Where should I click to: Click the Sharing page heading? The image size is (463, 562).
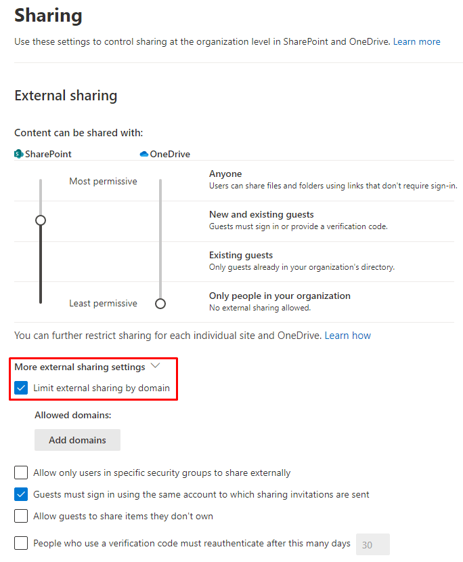click(48, 15)
